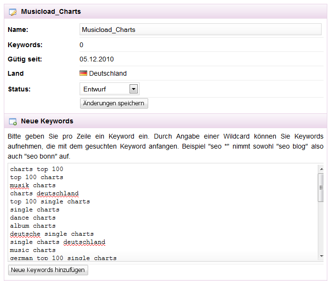334x281 pixels.
Task: Click the edit icon beside Musicload_Charts header
Action: [x=13, y=12]
